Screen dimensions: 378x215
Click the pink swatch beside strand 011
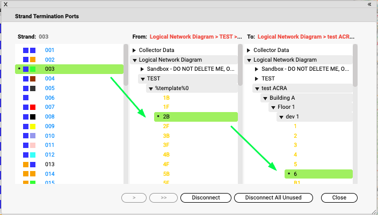33,145
